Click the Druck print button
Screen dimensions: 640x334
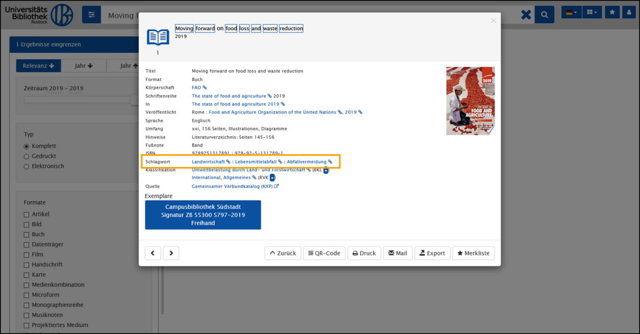[364, 253]
